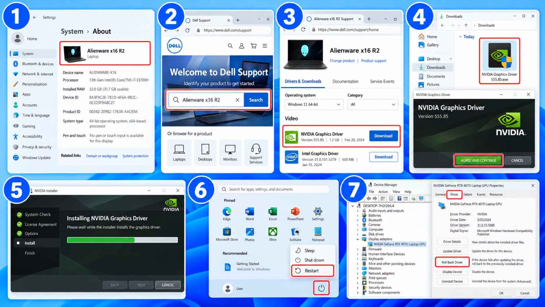Image resolution: width=545 pixels, height=307 pixels.
Task: Open Notepad from the pinned apps
Action: [x=318, y=234]
